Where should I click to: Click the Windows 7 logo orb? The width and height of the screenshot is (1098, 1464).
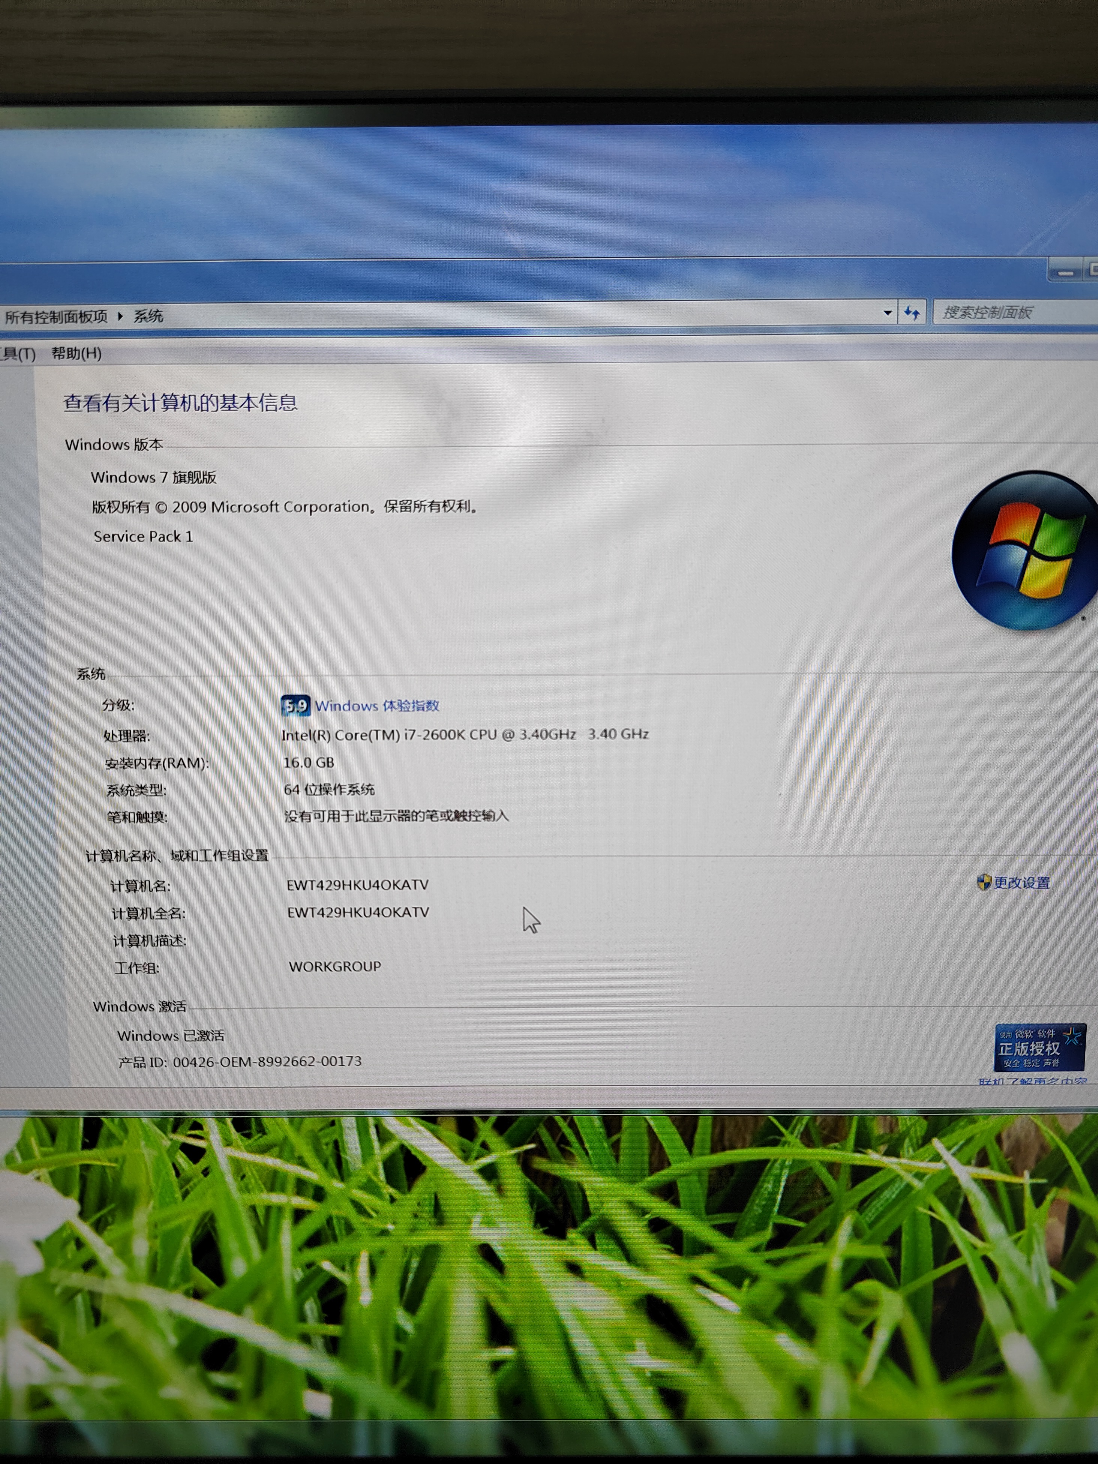[x=1024, y=550]
